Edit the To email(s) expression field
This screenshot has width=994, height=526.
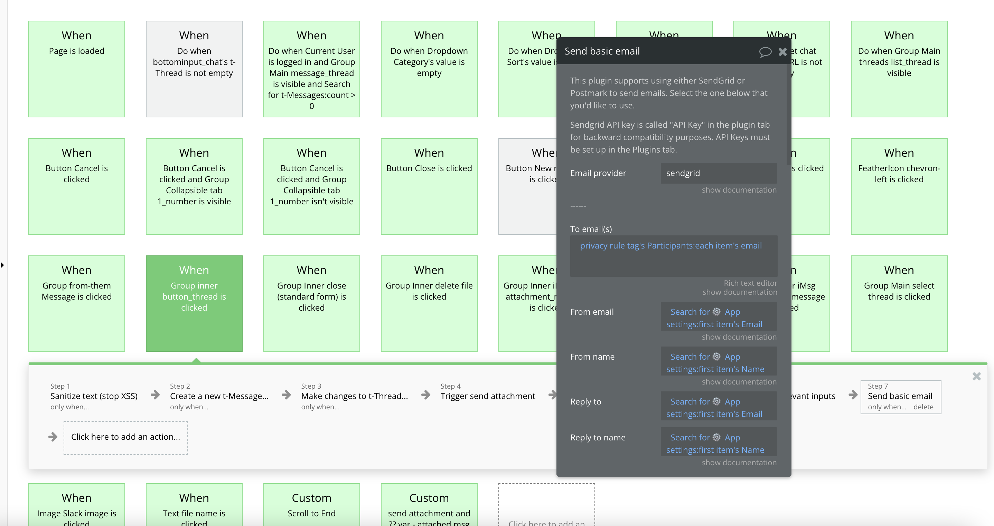point(673,255)
